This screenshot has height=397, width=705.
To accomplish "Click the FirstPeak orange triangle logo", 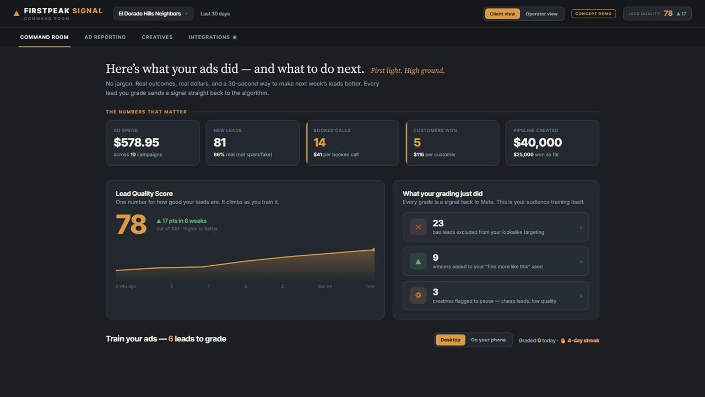I will (x=17, y=13).
